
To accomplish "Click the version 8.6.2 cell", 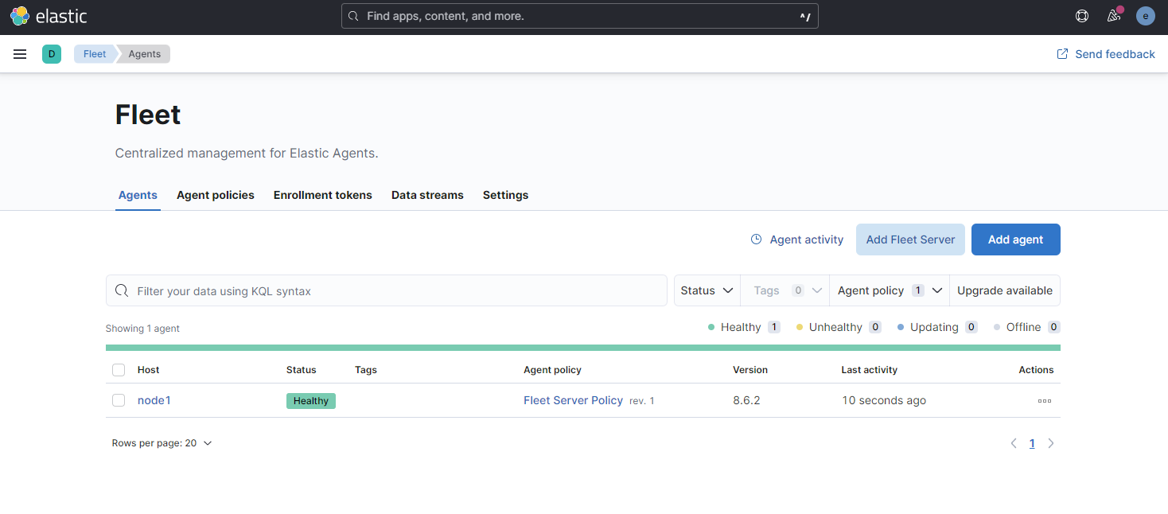I will (746, 400).
